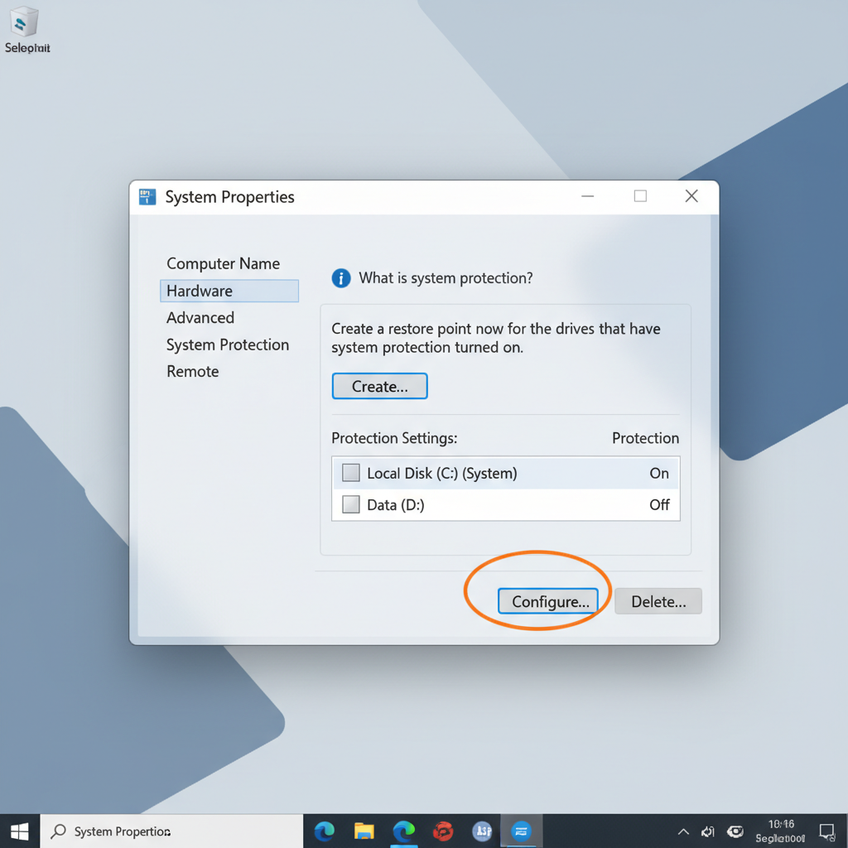Check the Data (D:) drive entry

(x=350, y=504)
